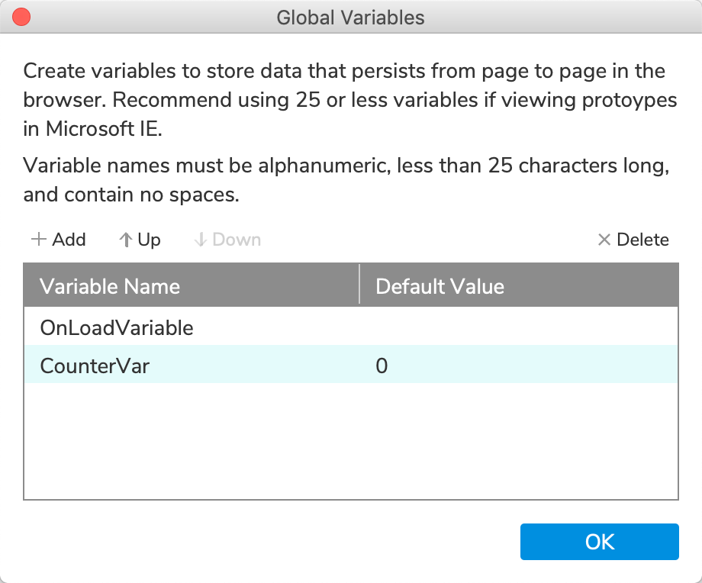Click CounterVar's default value of 0

382,366
